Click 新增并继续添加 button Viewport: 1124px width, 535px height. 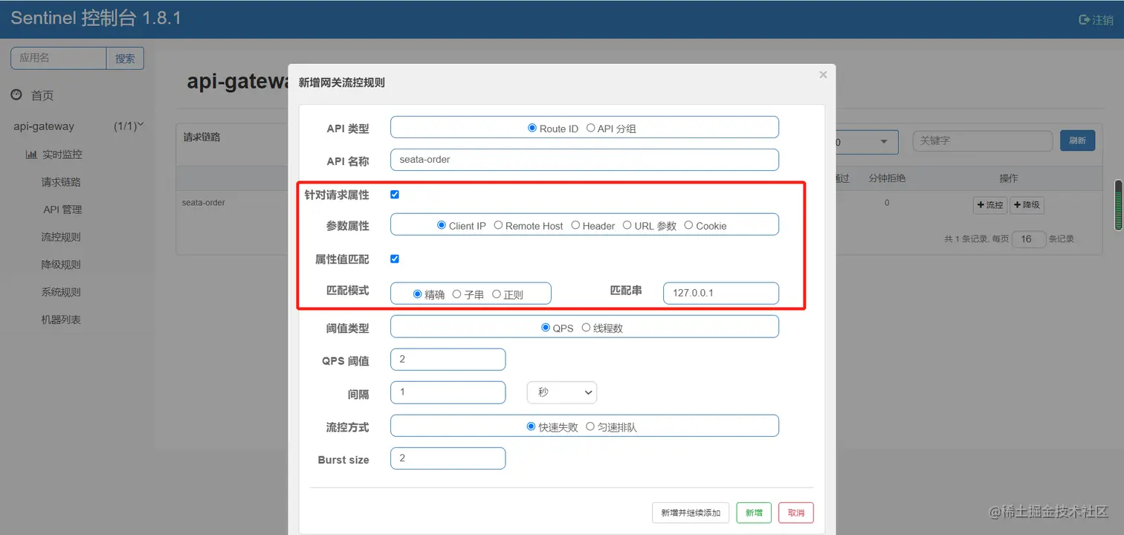pos(691,513)
